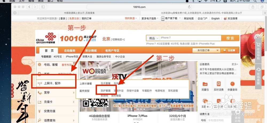
Task: Select 包月套餐 data card plan
Action: 105,83
